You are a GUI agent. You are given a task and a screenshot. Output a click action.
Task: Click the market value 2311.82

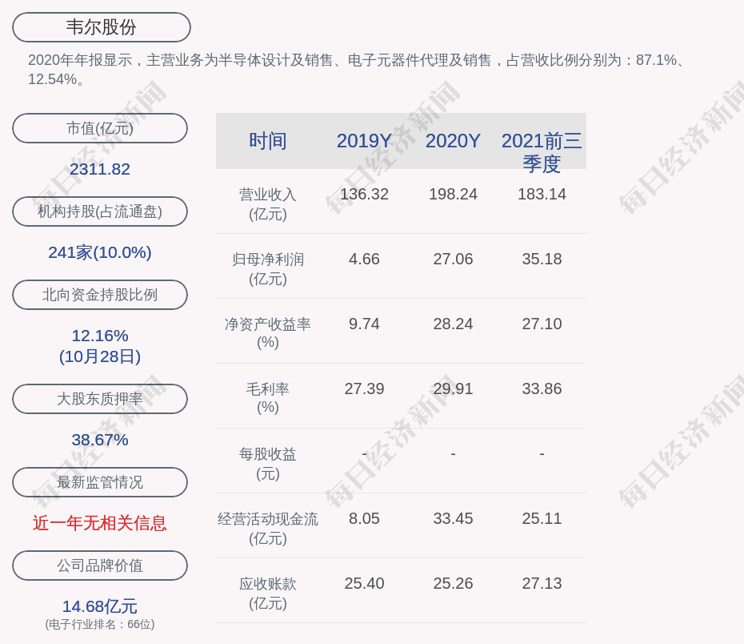100,169
